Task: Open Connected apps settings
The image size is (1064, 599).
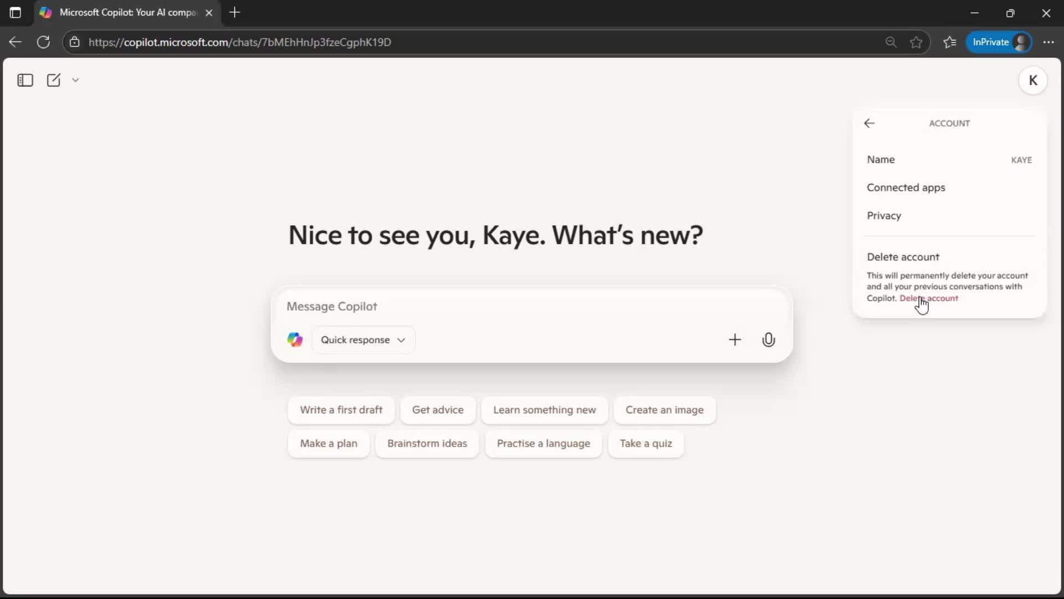Action: tap(949, 187)
